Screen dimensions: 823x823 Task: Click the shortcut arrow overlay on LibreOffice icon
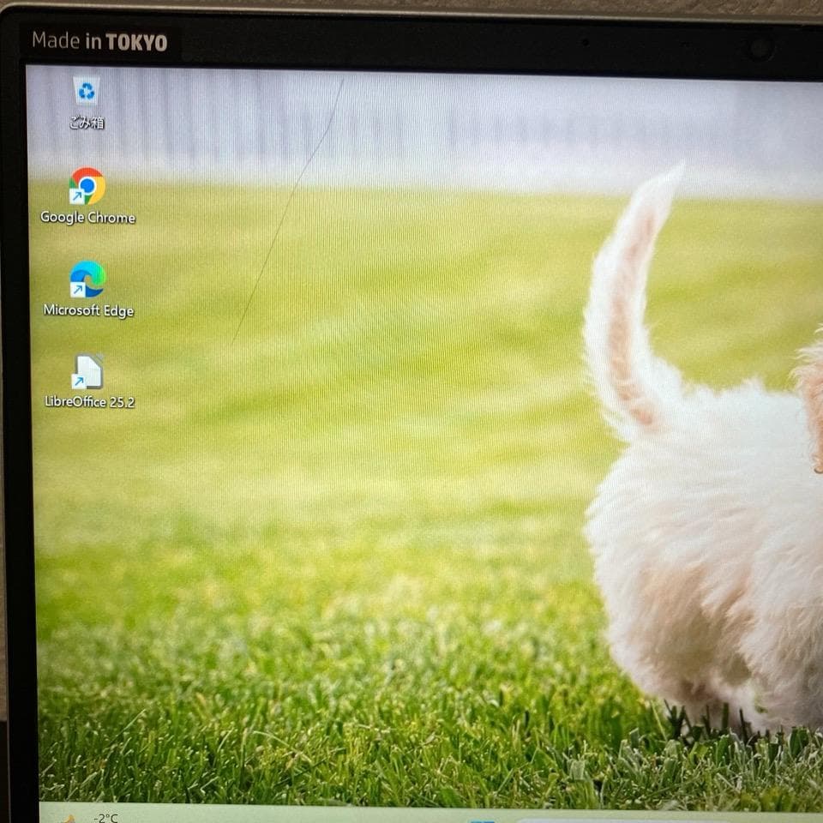(x=78, y=382)
